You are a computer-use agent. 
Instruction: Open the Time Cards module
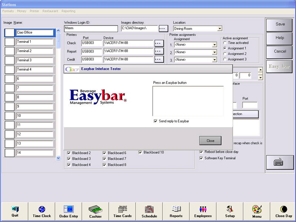(122, 211)
